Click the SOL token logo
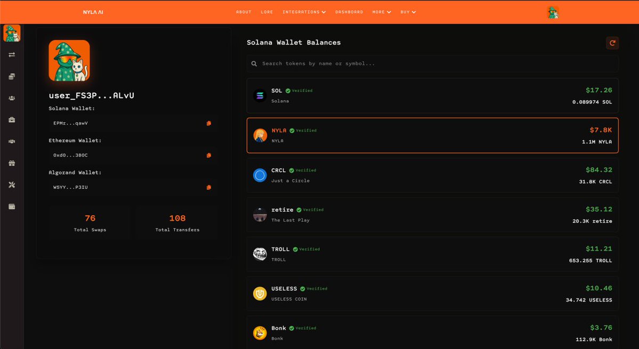The height and width of the screenshot is (349, 639). (260, 96)
